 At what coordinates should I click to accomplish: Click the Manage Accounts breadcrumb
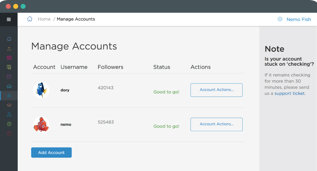tap(76, 19)
